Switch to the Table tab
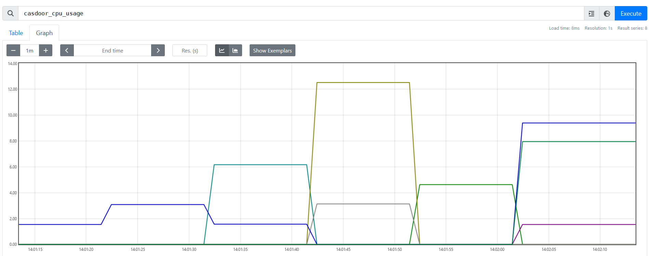 (16, 33)
